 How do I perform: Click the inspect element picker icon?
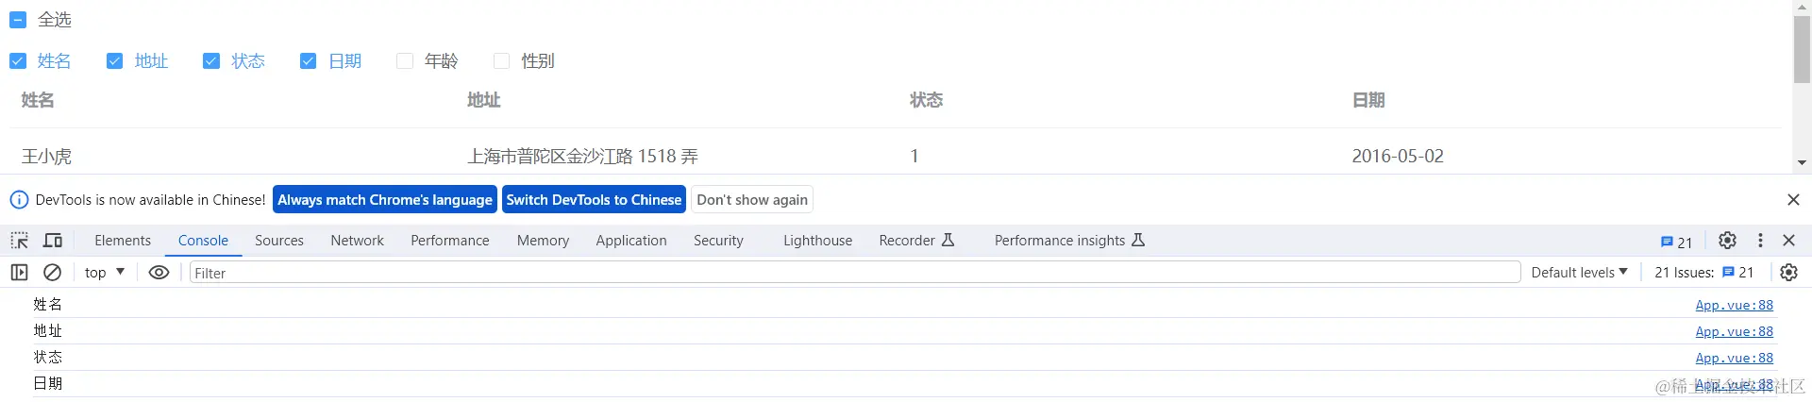[x=20, y=241]
